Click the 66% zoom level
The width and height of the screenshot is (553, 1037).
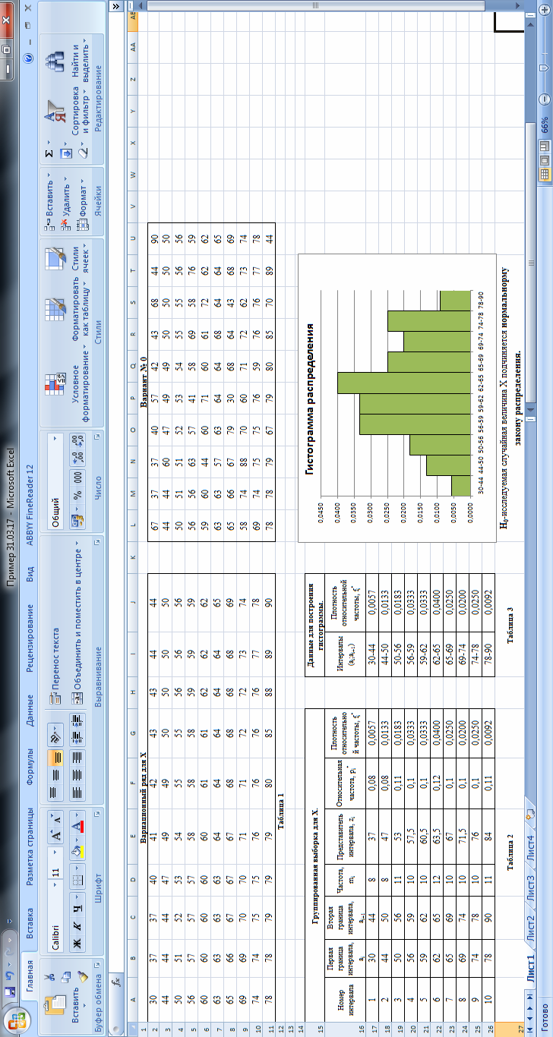pos(545,125)
